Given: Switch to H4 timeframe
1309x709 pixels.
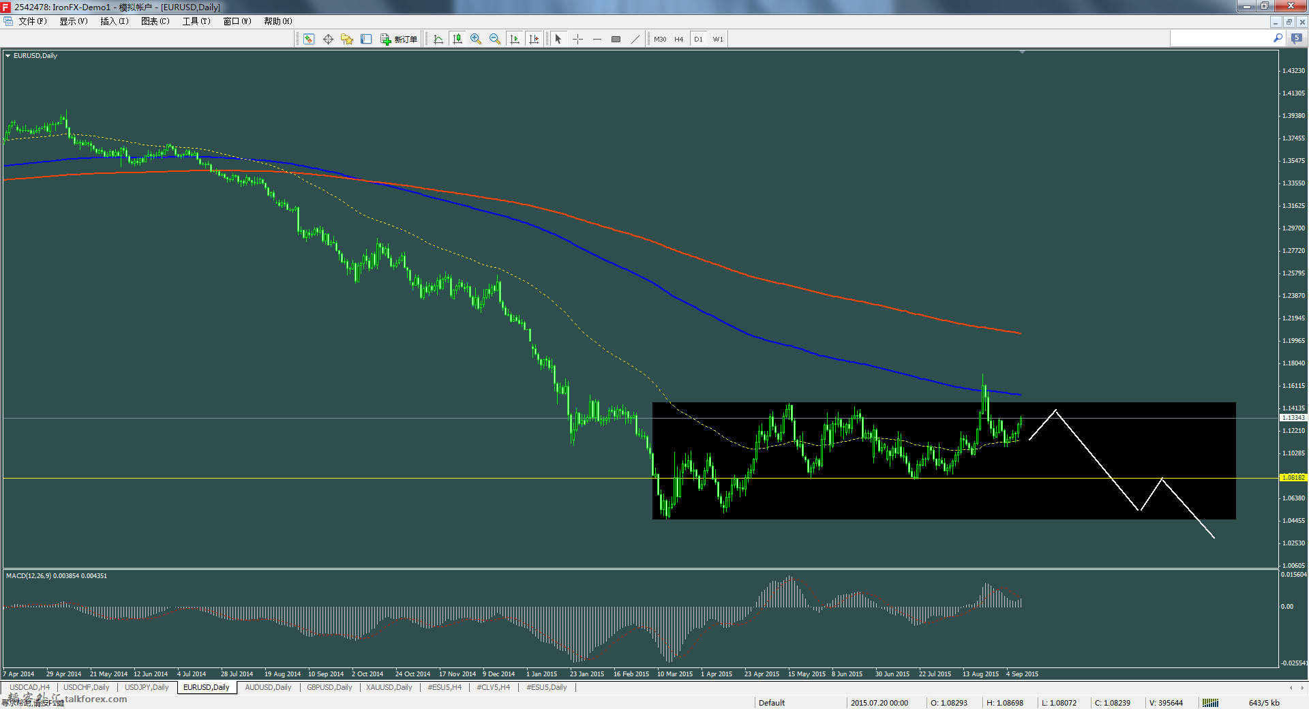Looking at the screenshot, I should [x=679, y=39].
